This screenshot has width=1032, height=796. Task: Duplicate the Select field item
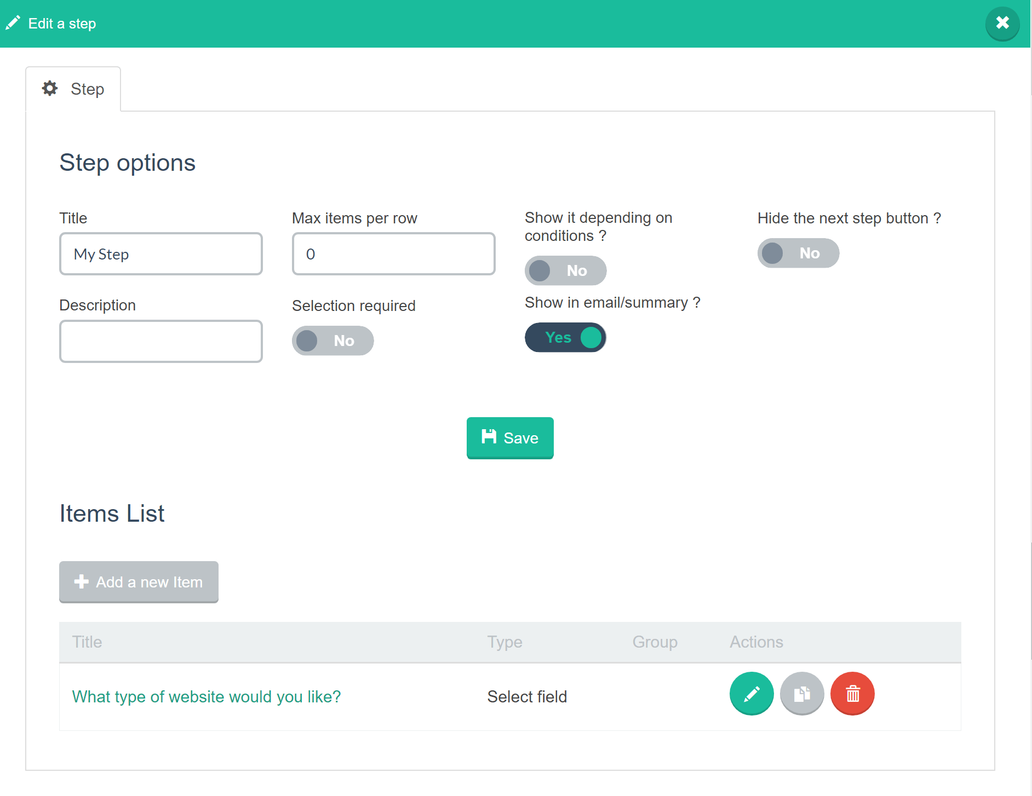point(802,694)
